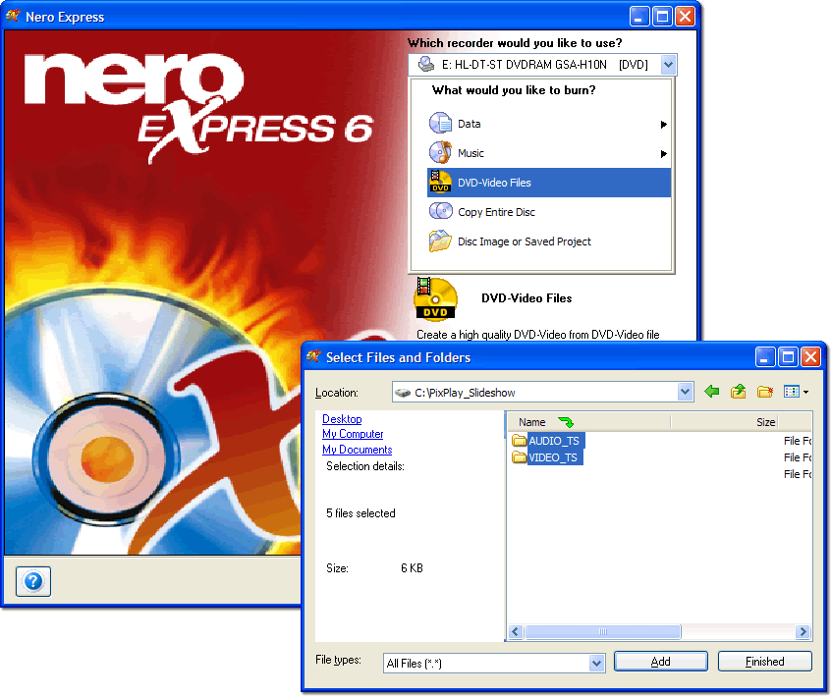This screenshot has width=831, height=696.
Task: Click the '6 KB' size value
Action: (412, 568)
